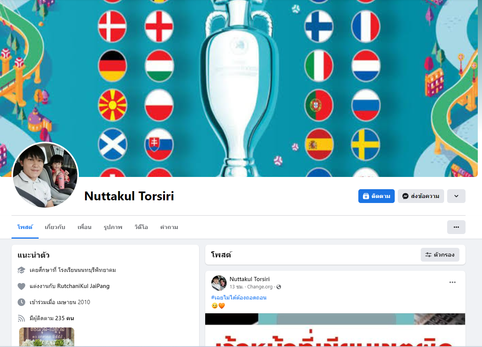This screenshot has width=482, height=347.
Task: Switch to the เกี่ยวกับ tab
Action: point(55,227)
